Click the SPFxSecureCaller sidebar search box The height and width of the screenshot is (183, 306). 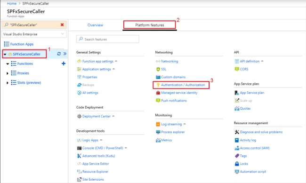[x=34, y=25]
